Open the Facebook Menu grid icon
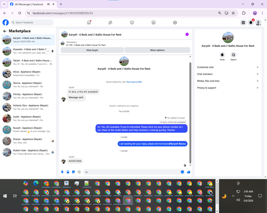Screen dimensions: 267x213 (x=243, y=22)
